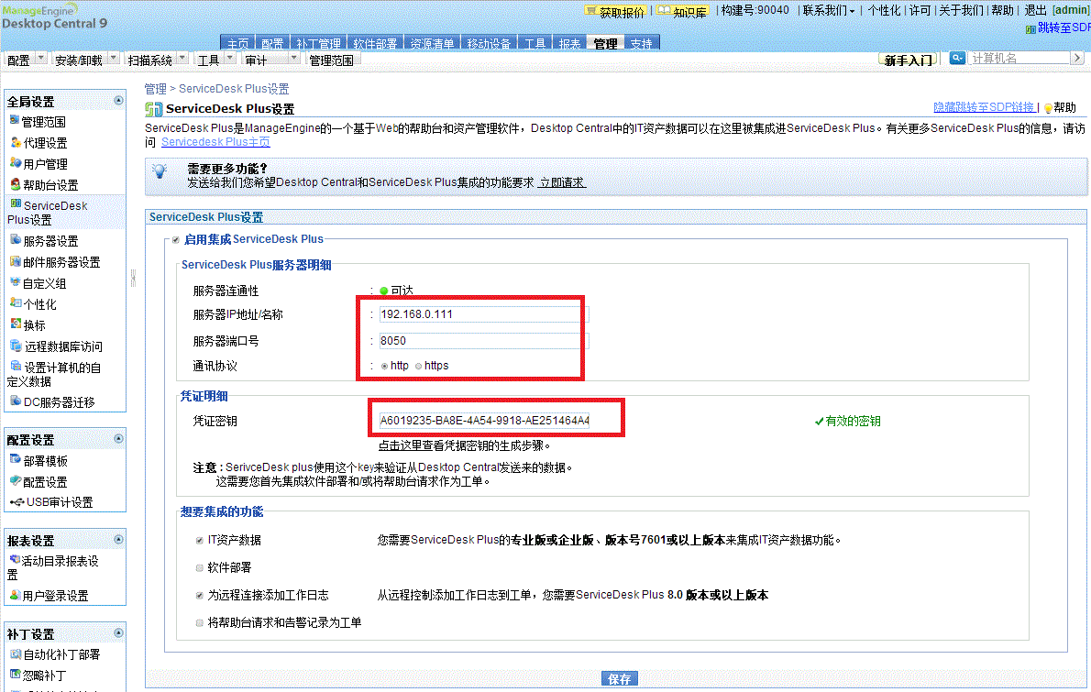Click the 帮助 lightbulb icon
Screen dimensions: 1091x692
pyautogui.click(x=1048, y=108)
